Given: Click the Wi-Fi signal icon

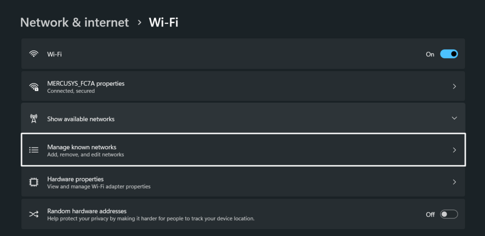Looking at the screenshot, I should pyautogui.click(x=34, y=54).
